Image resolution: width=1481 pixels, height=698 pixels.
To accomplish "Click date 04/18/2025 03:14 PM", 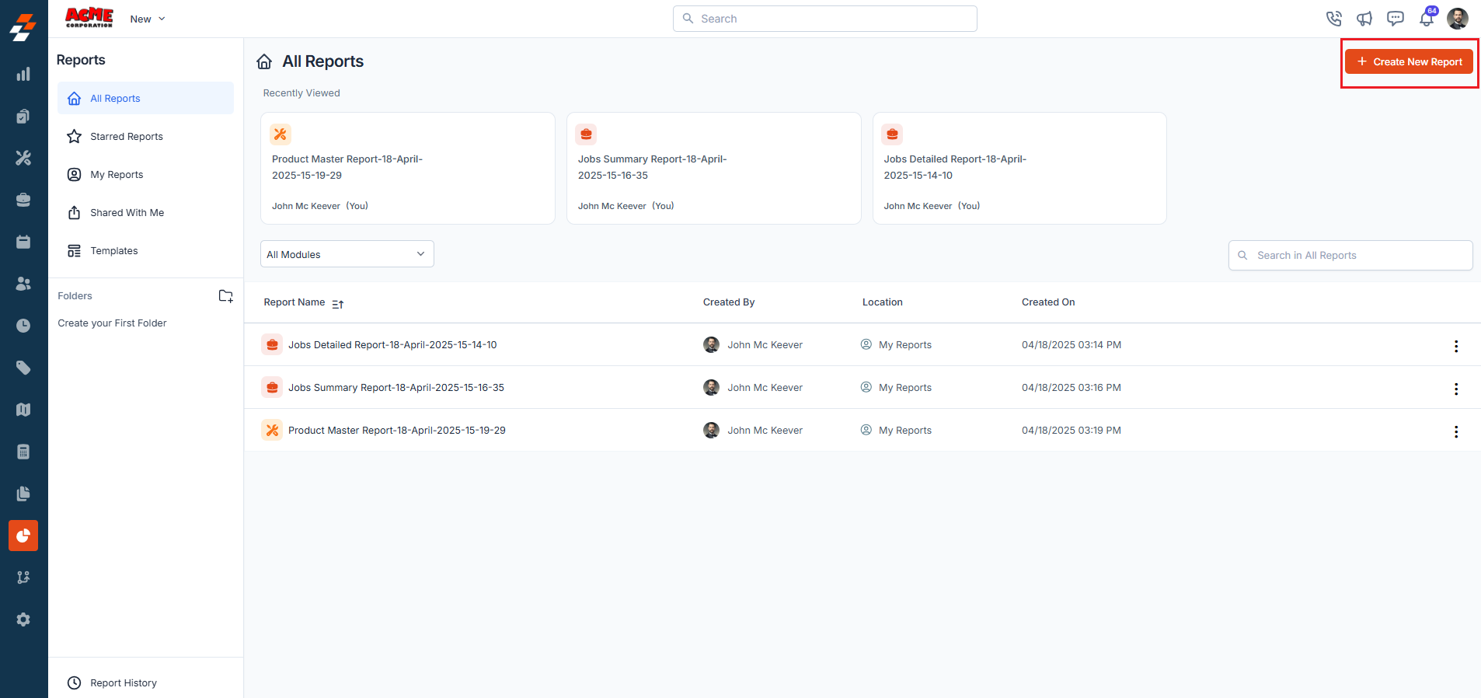I will coord(1072,344).
